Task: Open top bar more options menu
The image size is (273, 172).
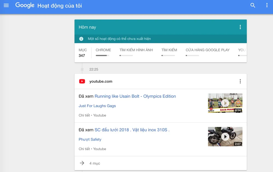Action: pos(267,5)
